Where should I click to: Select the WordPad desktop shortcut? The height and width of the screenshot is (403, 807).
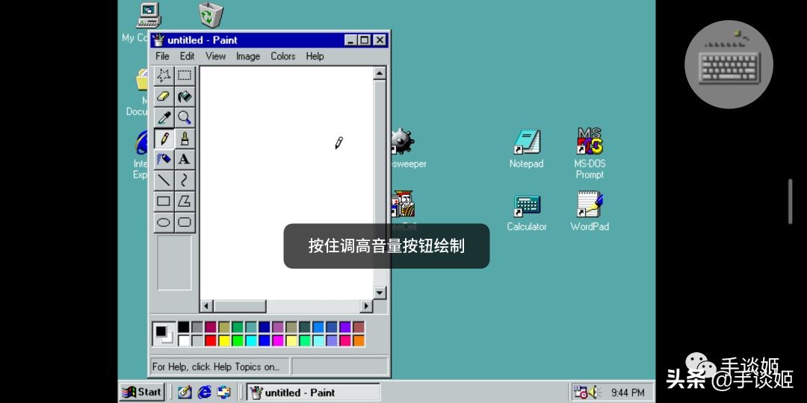[590, 212]
